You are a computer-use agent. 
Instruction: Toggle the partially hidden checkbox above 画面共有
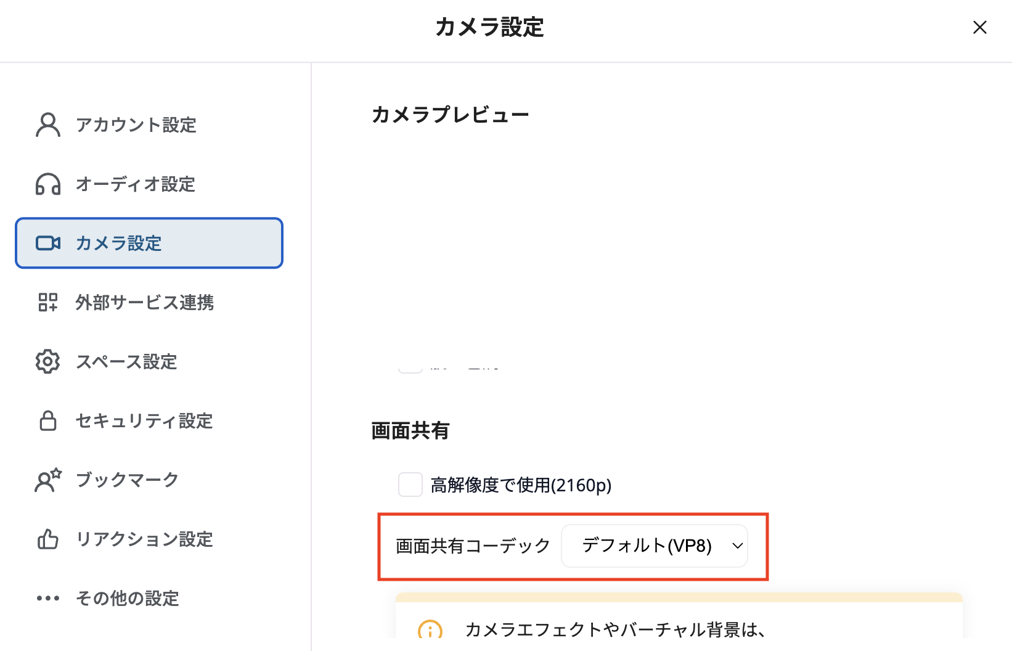[410, 369]
